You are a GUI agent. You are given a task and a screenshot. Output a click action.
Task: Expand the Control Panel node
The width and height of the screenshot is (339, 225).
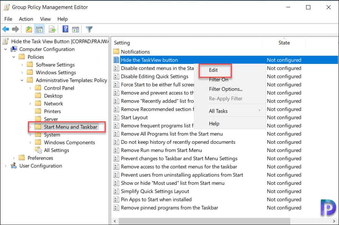click(30, 88)
